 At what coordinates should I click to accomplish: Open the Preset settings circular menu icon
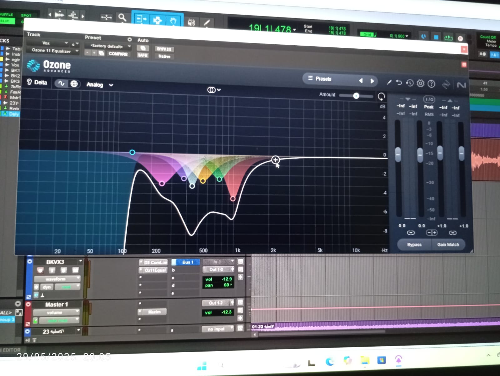129,39
